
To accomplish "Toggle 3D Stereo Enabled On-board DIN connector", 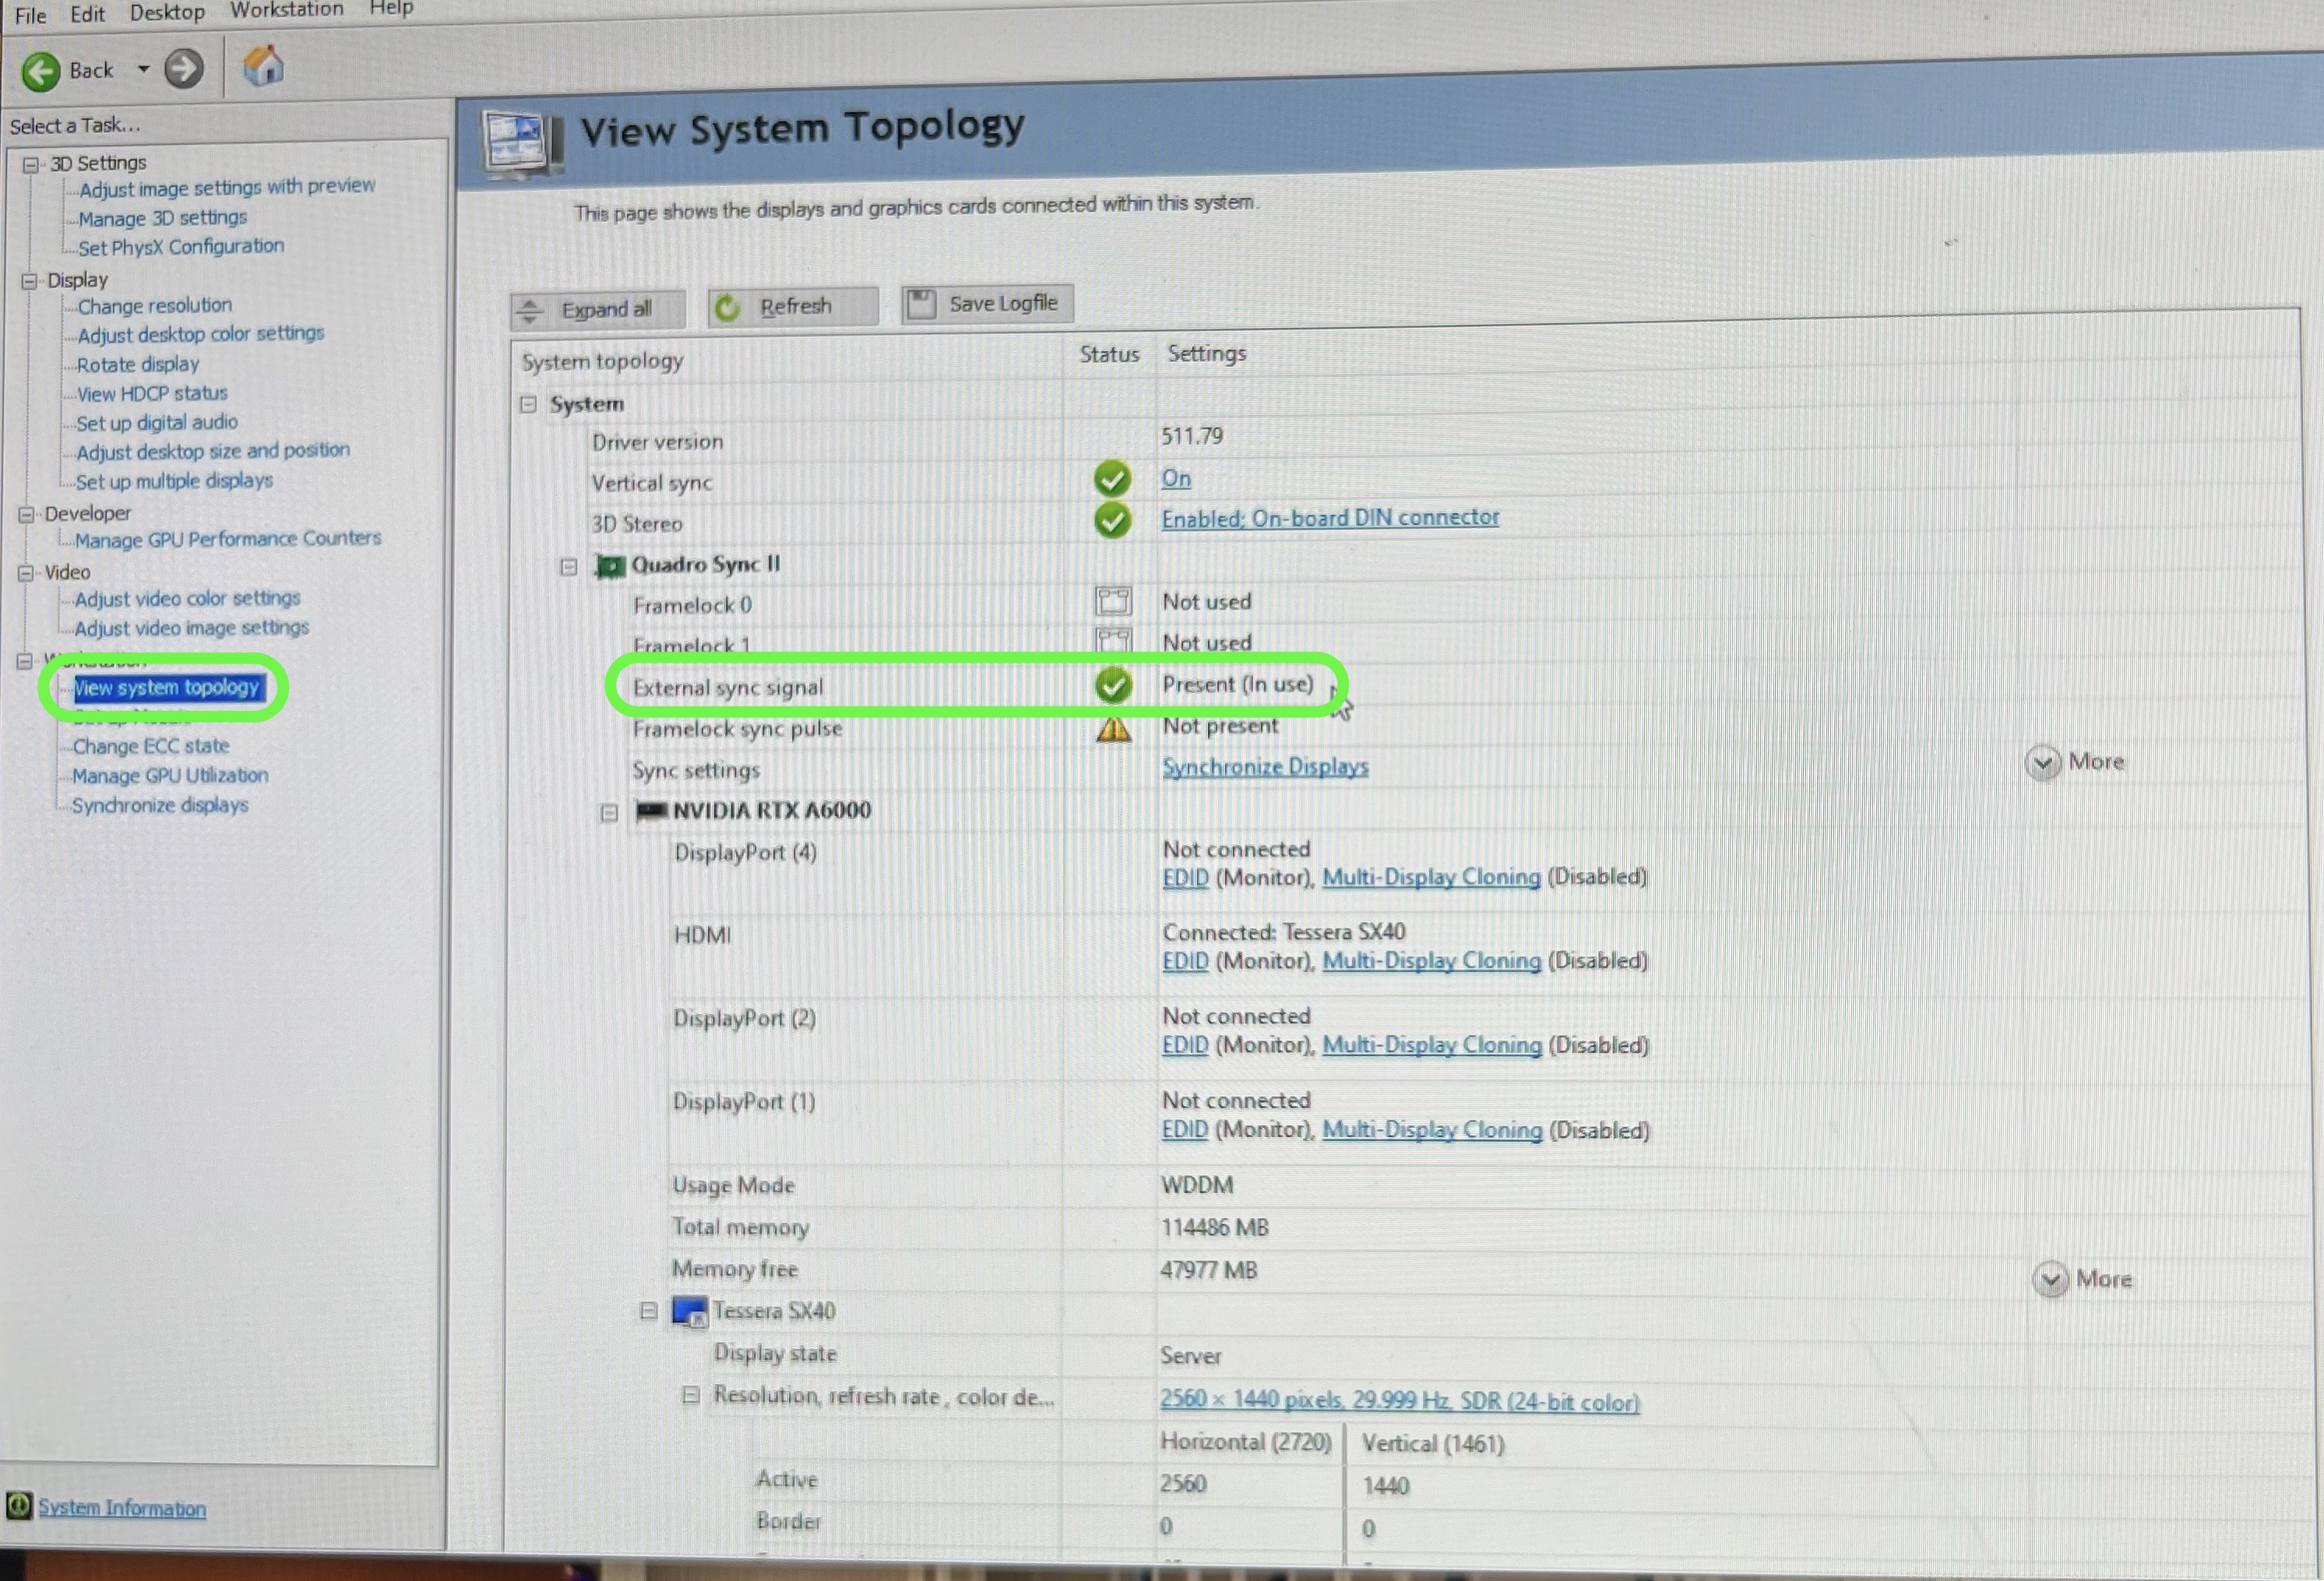I will pyautogui.click(x=1330, y=517).
